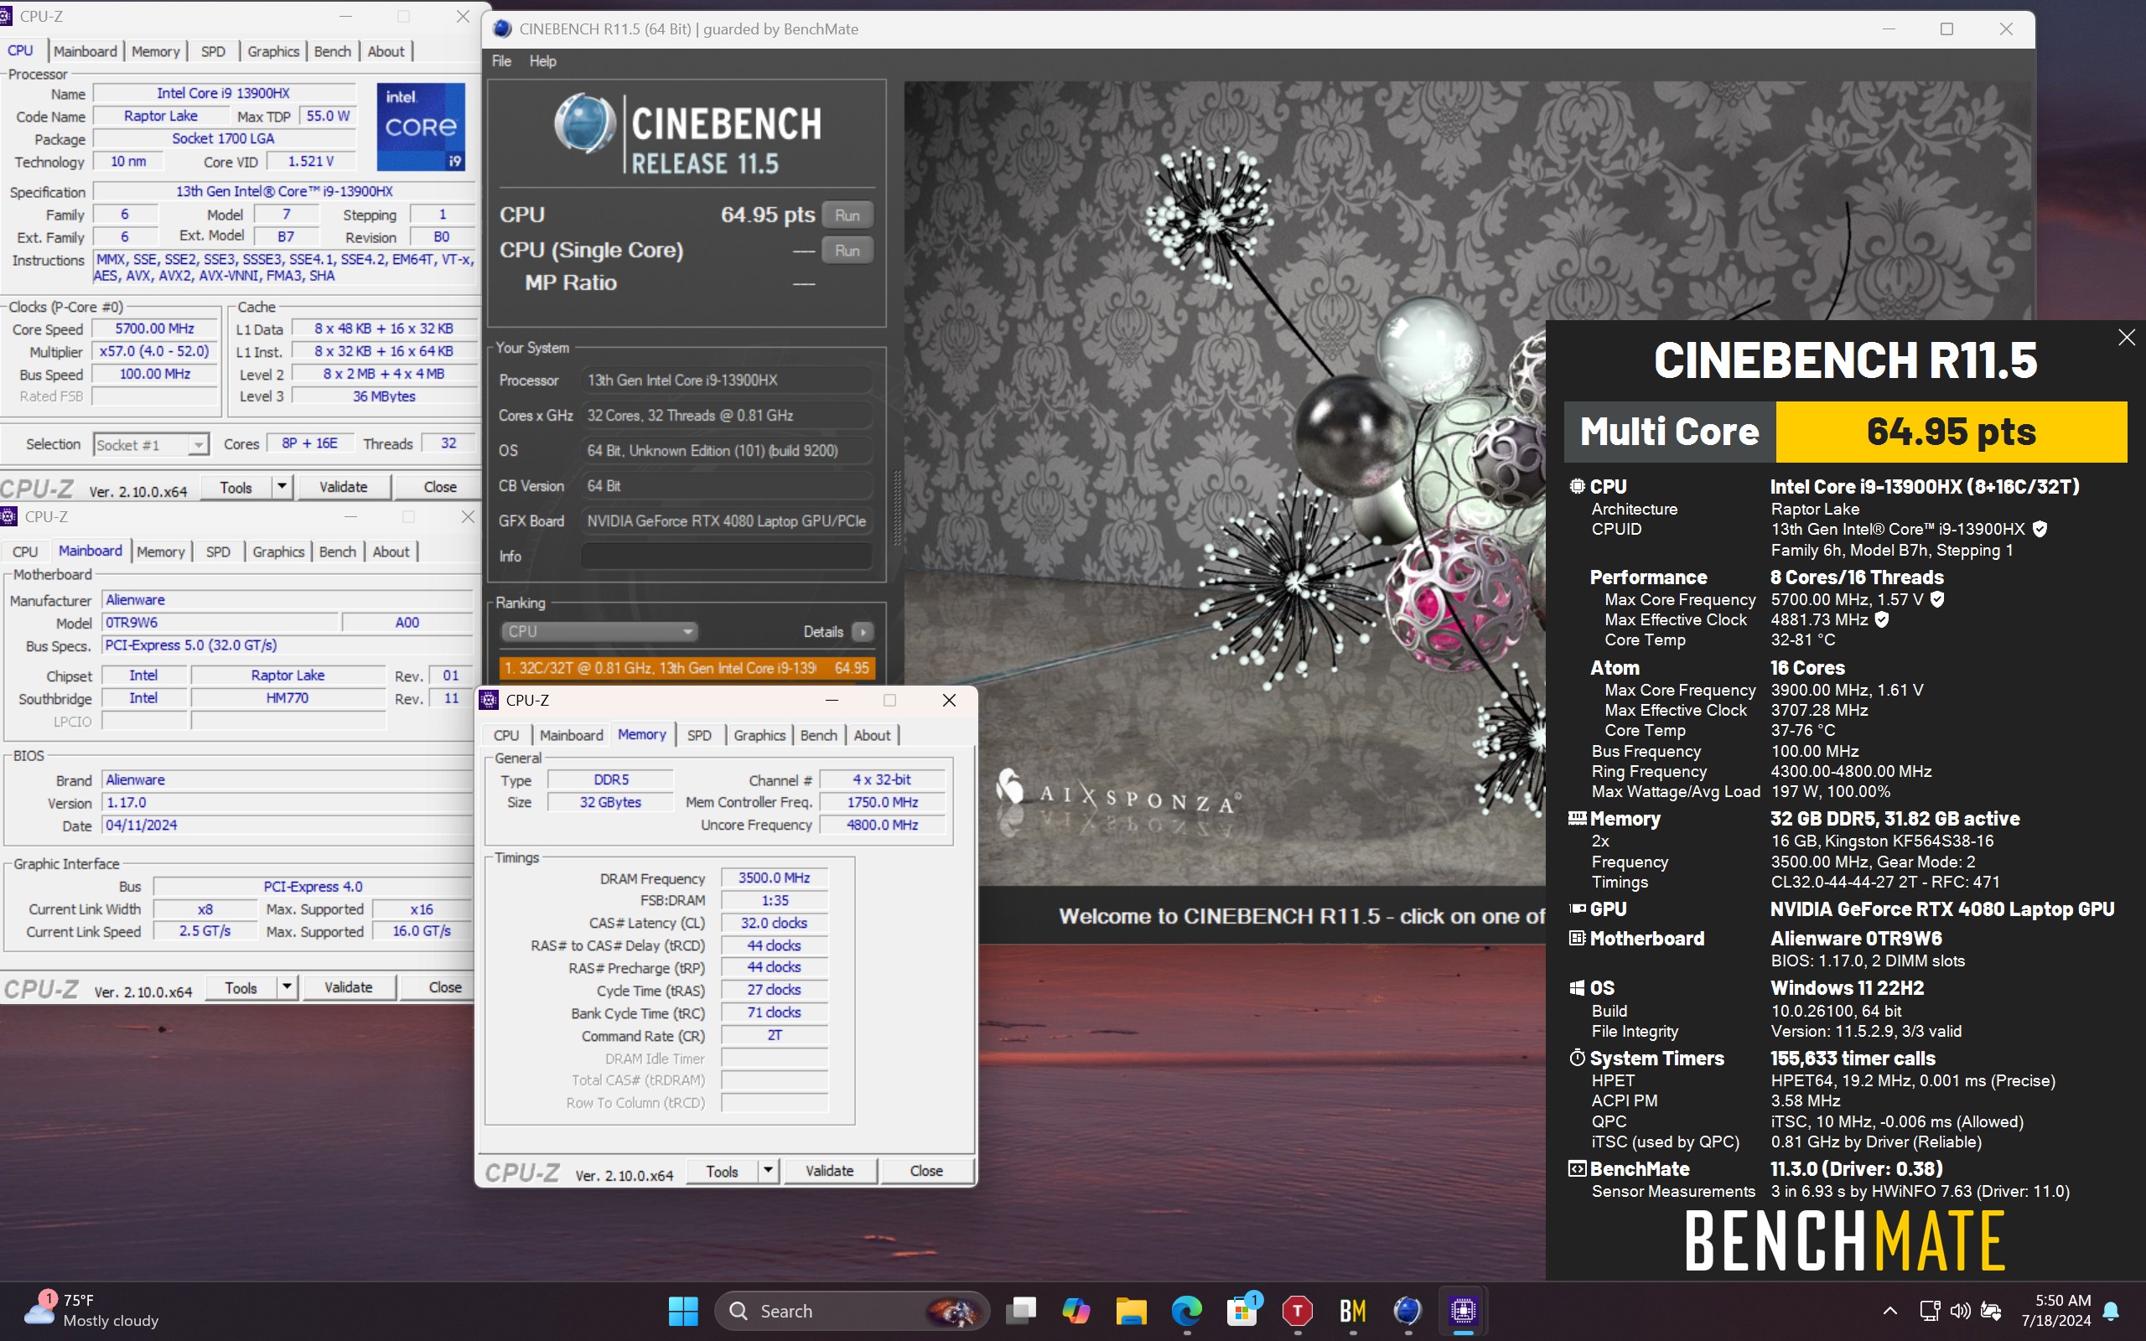Image resolution: width=2146 pixels, height=1341 pixels.
Task: Open Task View on the taskbar
Action: coord(1021,1310)
